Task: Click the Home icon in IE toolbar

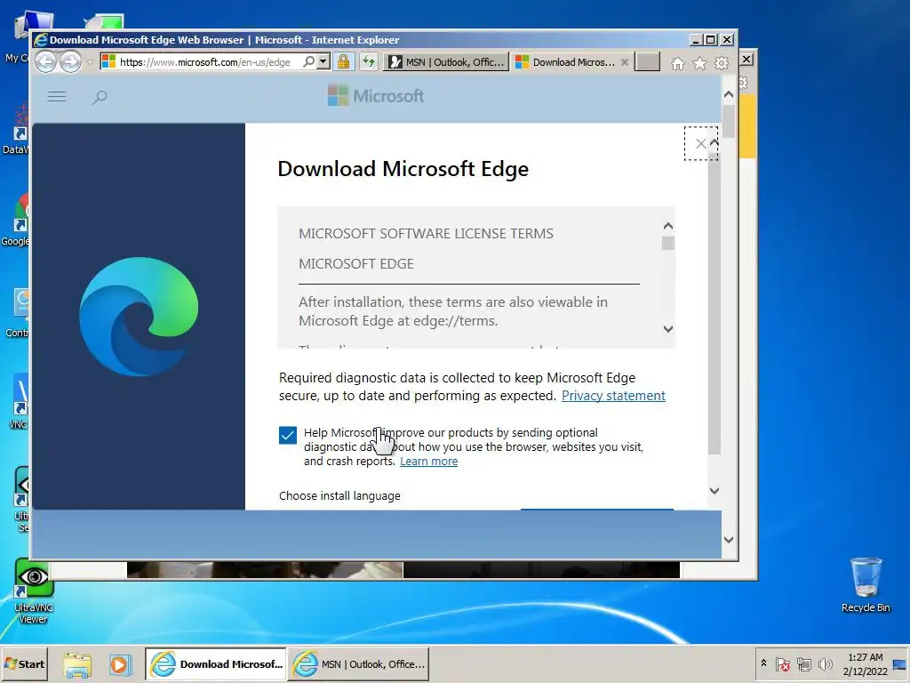Action: tap(678, 63)
